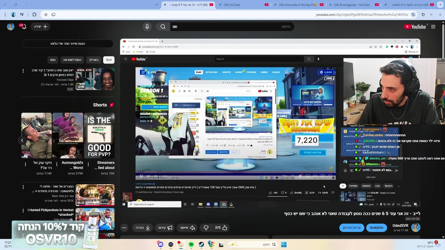Viewport: 445px width, 250px height.
Task: Open the יצירה create button
Action: pos(41,27)
